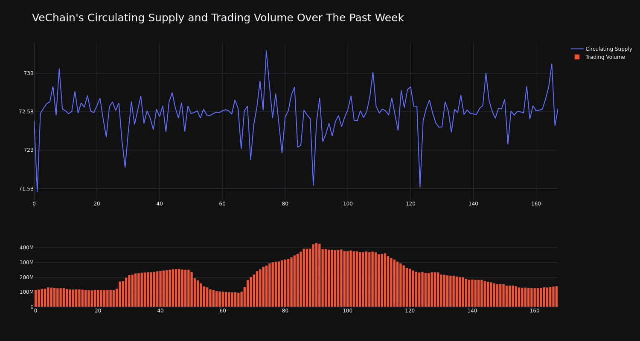Viewport: 640px width, 341px height.
Task: Click the highest peak of the supply line
Action: click(x=266, y=51)
